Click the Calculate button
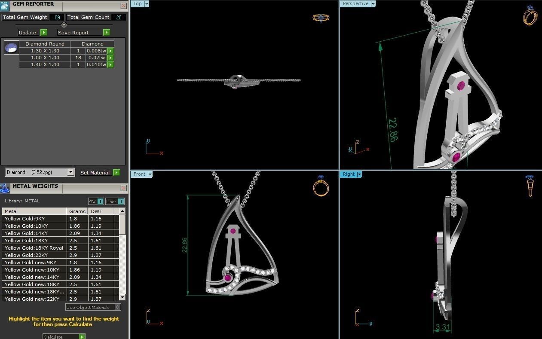The width and height of the screenshot is (542, 339). pyautogui.click(x=61, y=337)
